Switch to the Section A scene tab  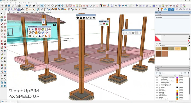[x=42, y=13]
